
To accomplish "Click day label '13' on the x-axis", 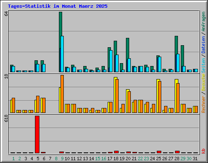I will (85, 159).
